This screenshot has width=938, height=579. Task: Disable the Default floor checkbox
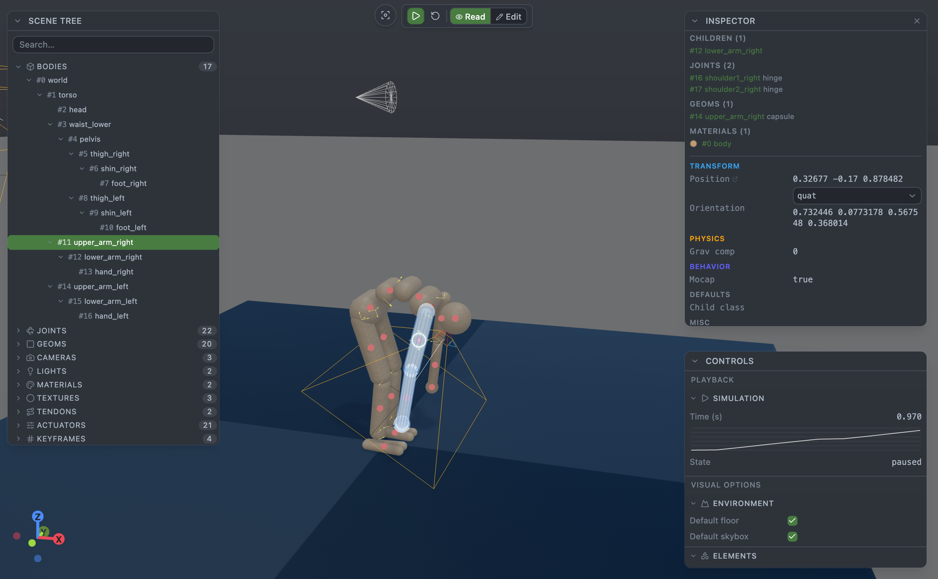click(792, 520)
